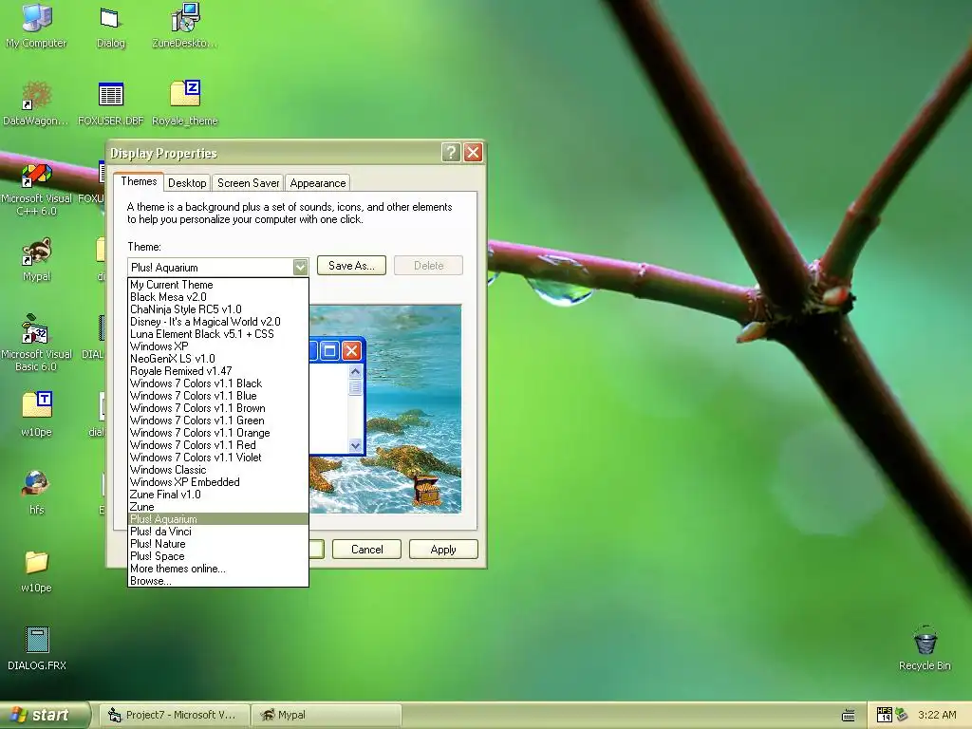Select Plus! Aquarium in theme list

218,519
